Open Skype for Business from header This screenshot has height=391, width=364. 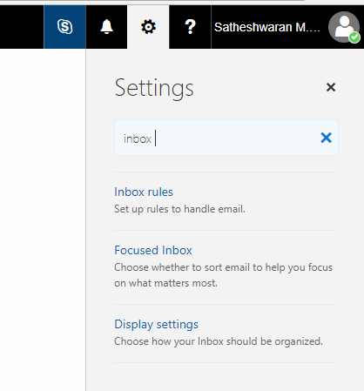pyautogui.click(x=64, y=27)
